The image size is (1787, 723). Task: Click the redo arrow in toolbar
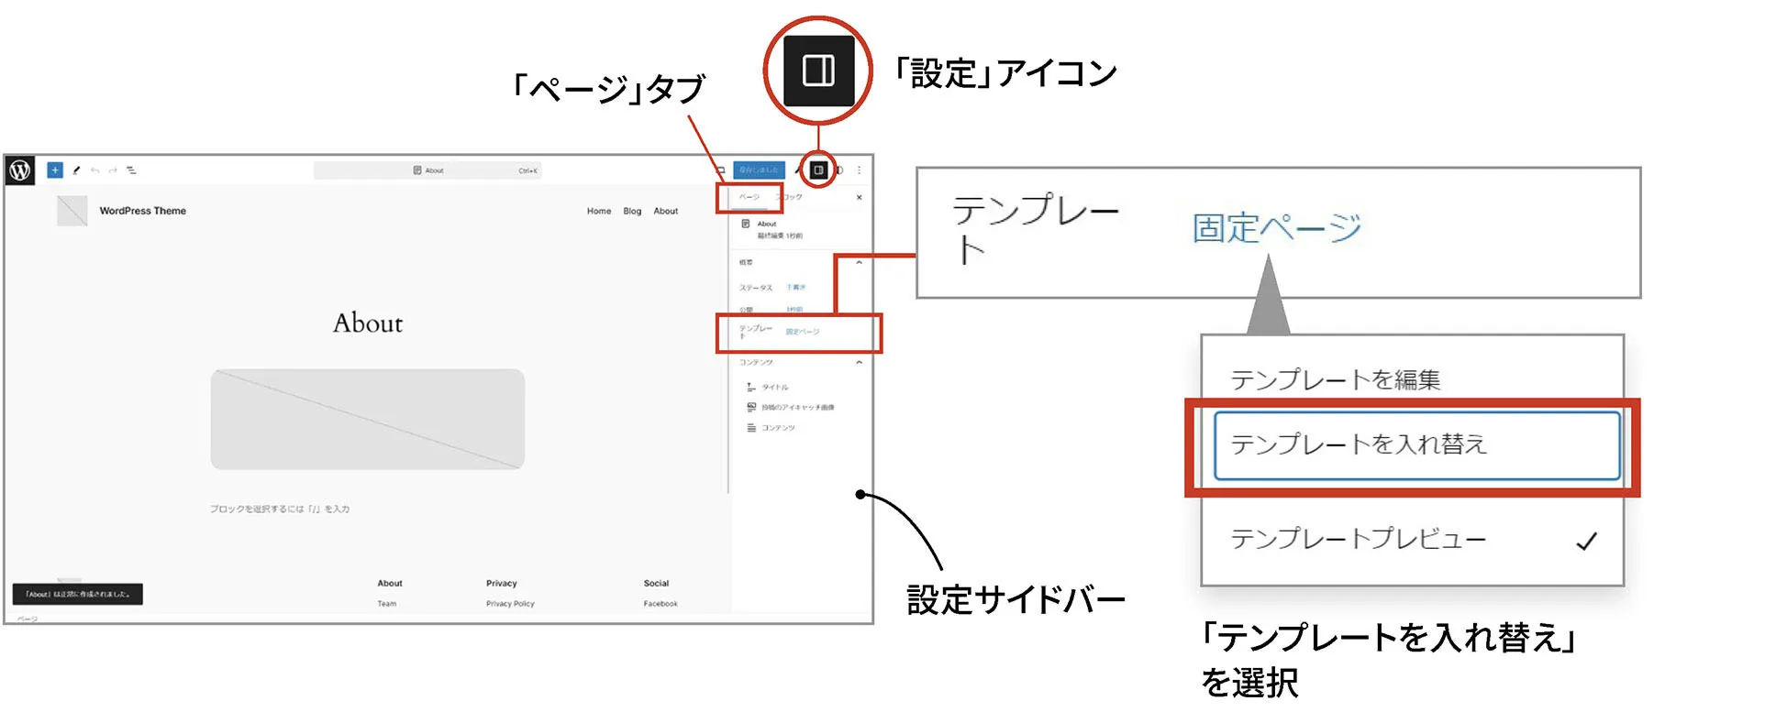coord(113,170)
